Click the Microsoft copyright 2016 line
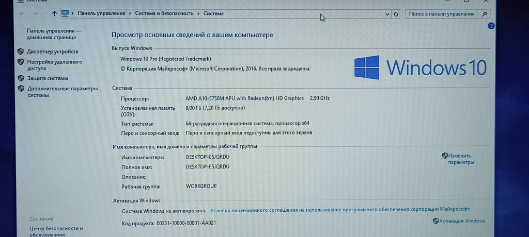The image size is (529, 237). (215, 69)
